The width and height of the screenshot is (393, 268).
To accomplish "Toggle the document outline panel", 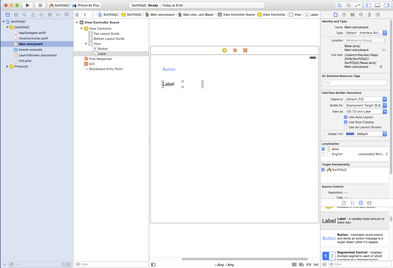I will coord(153,265).
